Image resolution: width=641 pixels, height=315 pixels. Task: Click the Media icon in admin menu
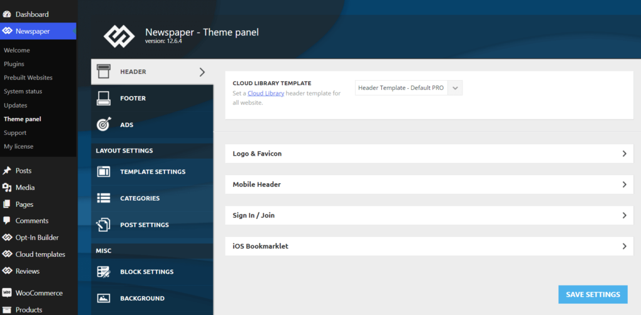click(6, 187)
